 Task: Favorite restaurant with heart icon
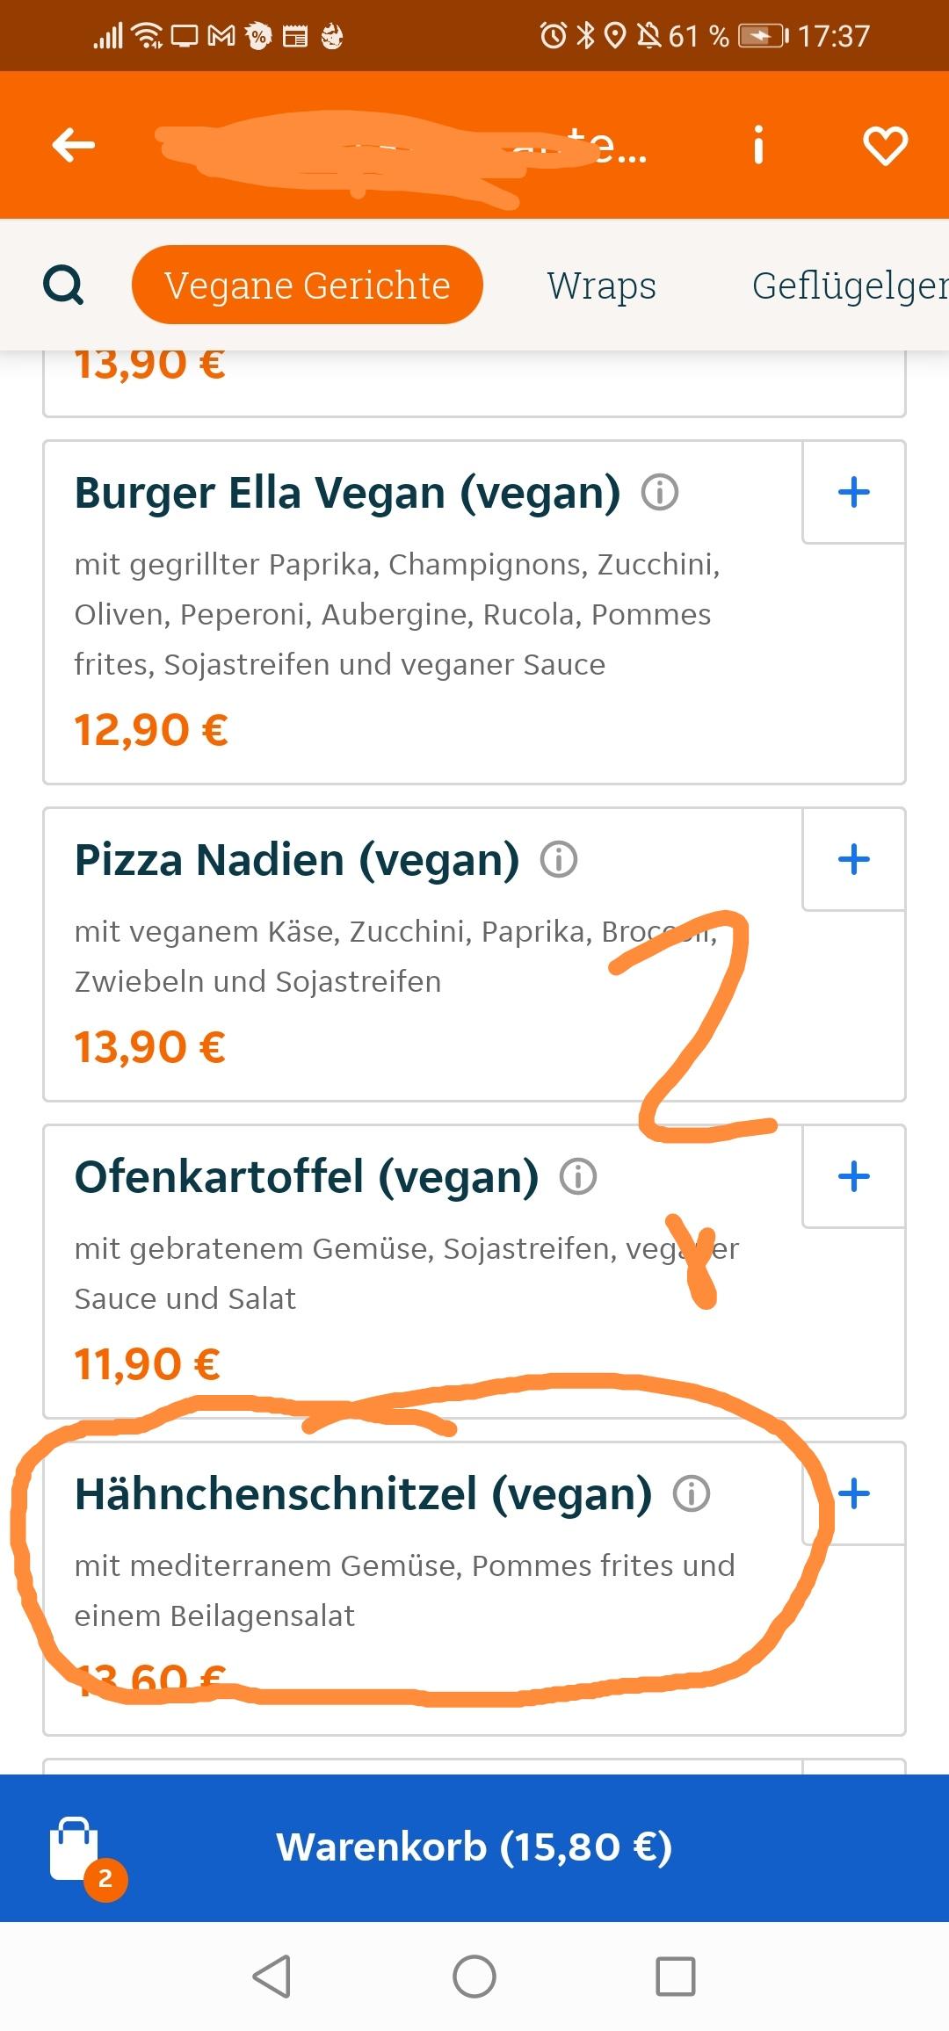885,146
